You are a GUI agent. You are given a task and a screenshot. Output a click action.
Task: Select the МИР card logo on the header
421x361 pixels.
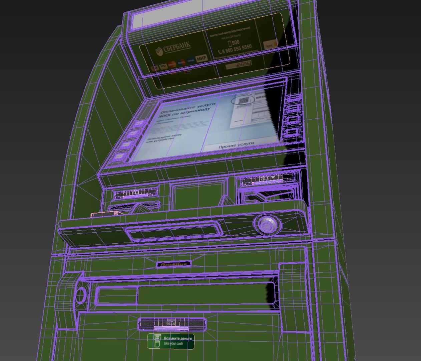coord(201,59)
